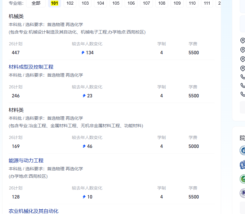
Task: Click 选科要求 line under 机械类
Action: (46, 25)
